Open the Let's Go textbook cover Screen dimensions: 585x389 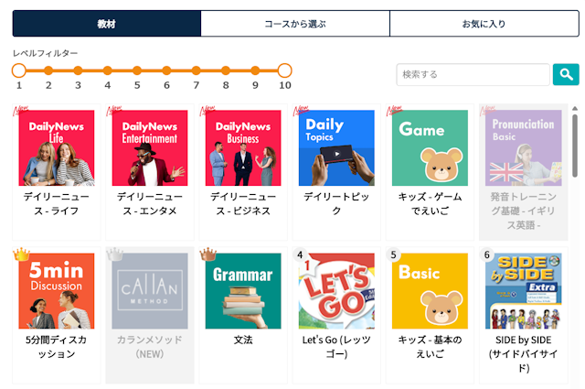(336, 291)
